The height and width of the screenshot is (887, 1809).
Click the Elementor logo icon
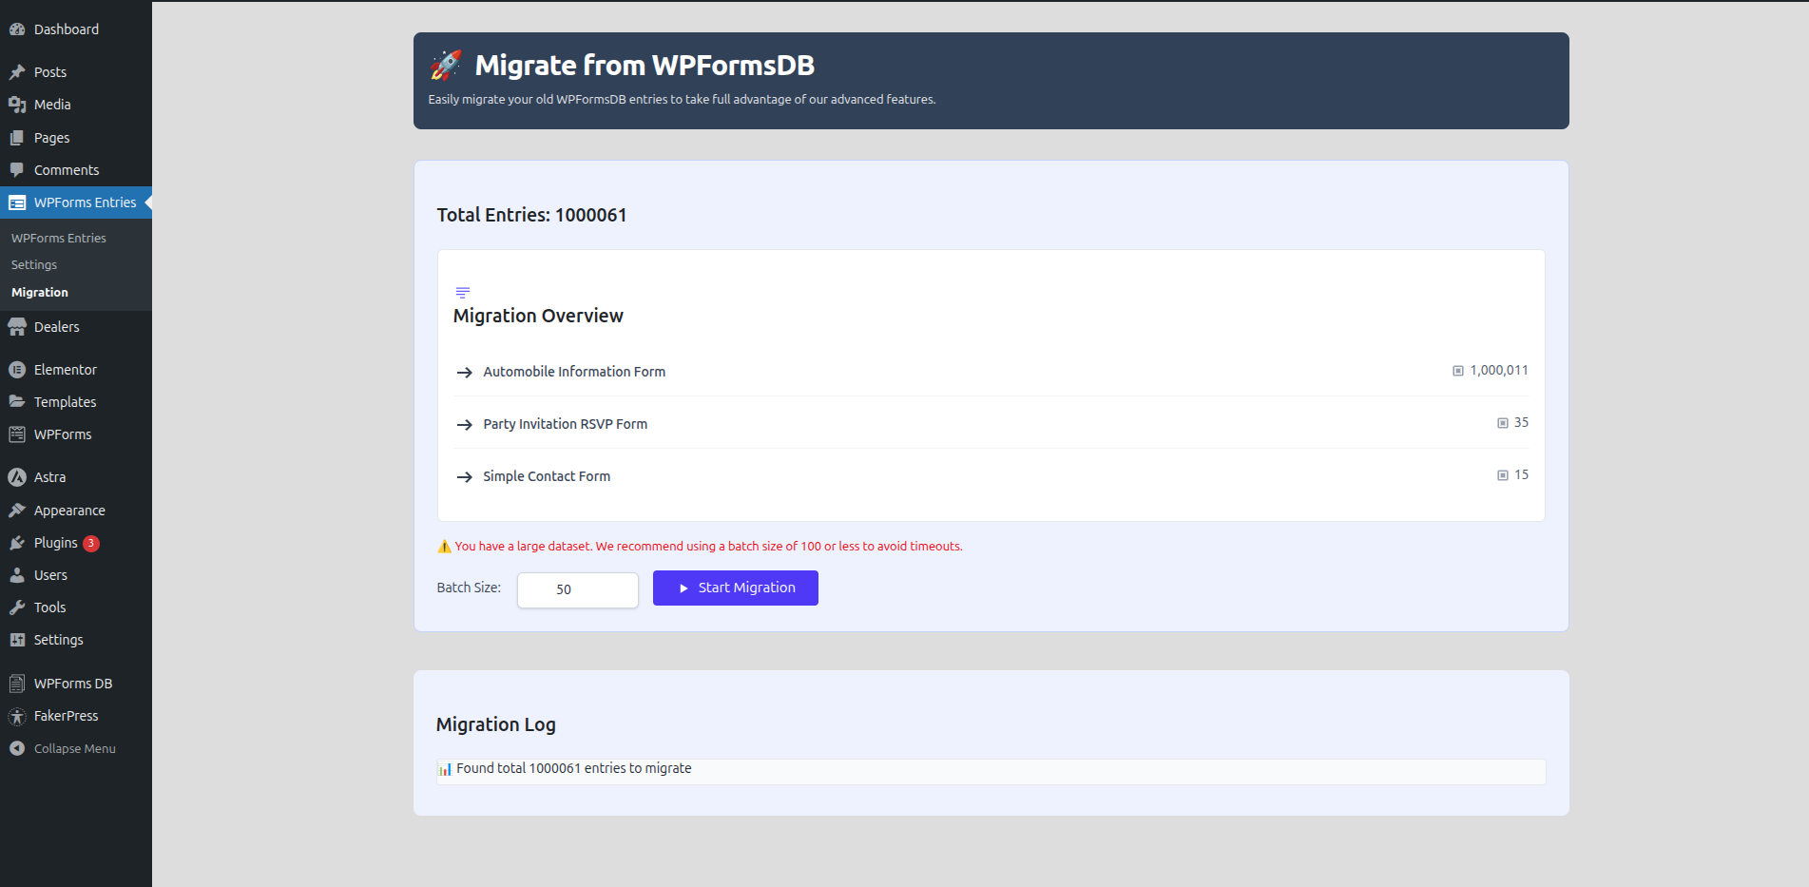[x=17, y=370]
